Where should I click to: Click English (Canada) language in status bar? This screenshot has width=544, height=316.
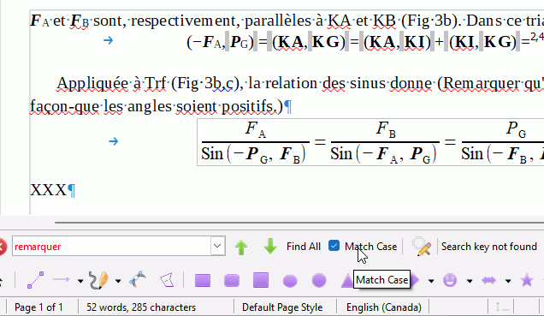(x=384, y=307)
